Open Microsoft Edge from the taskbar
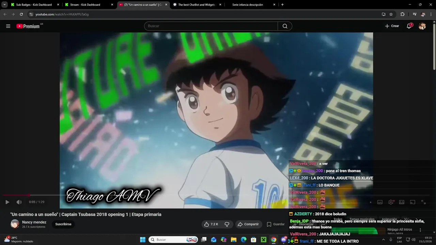Screen dimensions: 436x245 [244, 240]
